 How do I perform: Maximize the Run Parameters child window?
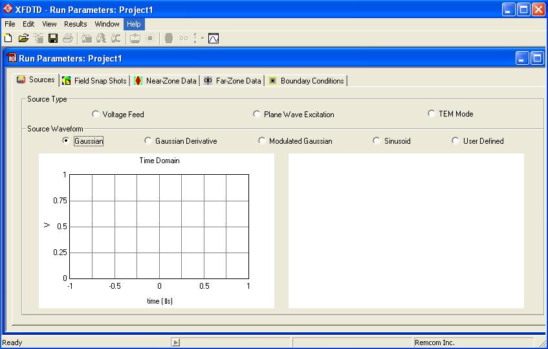(537, 58)
